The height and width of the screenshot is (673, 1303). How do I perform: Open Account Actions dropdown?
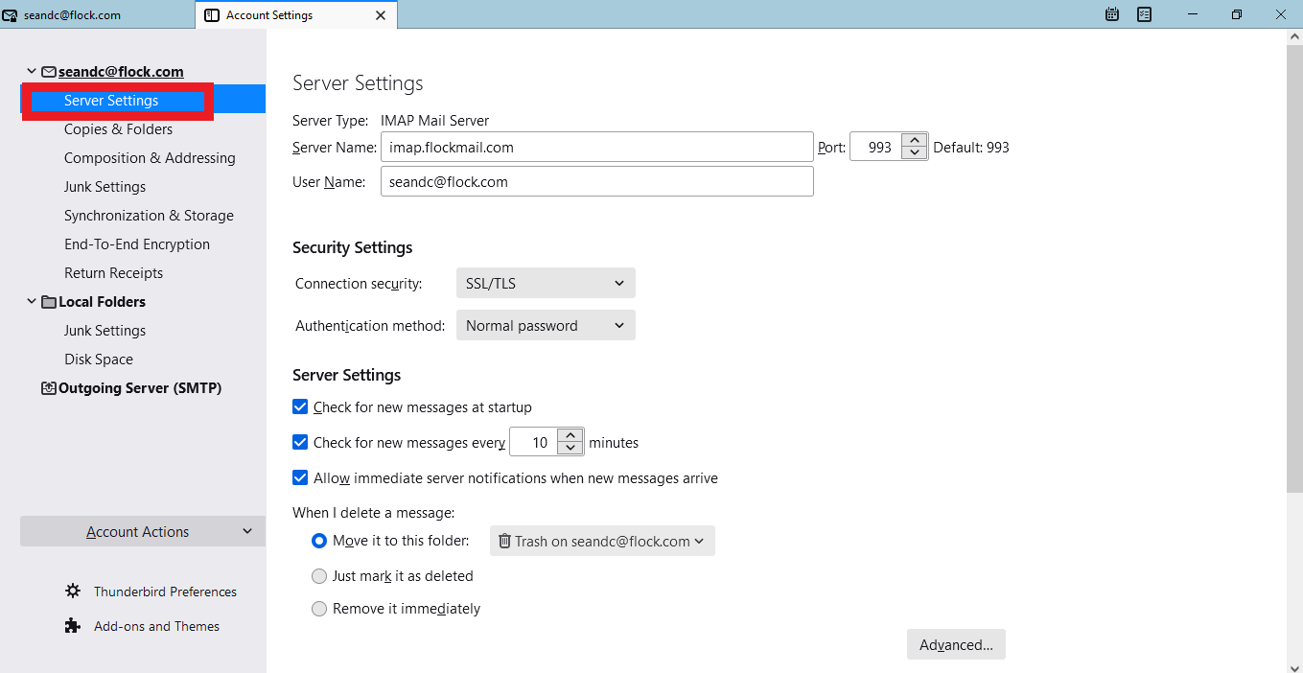pyautogui.click(x=143, y=532)
